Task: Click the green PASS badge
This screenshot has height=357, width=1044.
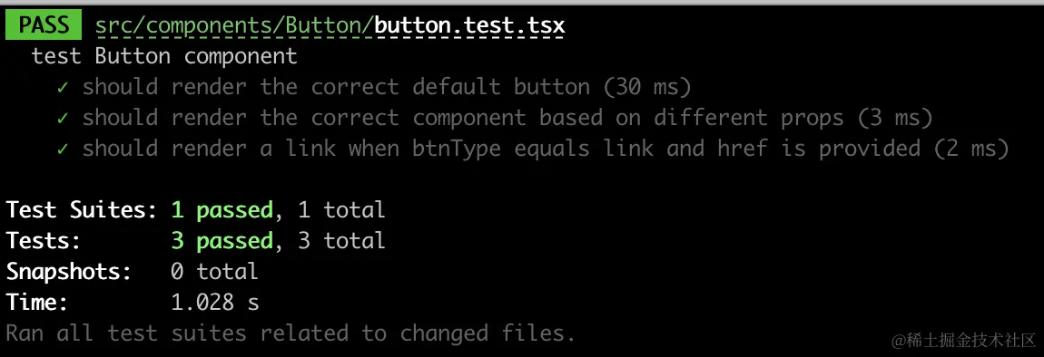Action: pos(44,25)
